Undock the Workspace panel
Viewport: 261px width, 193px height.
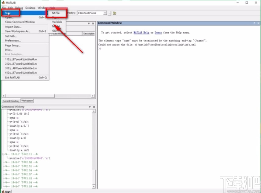(x=89, y=23)
